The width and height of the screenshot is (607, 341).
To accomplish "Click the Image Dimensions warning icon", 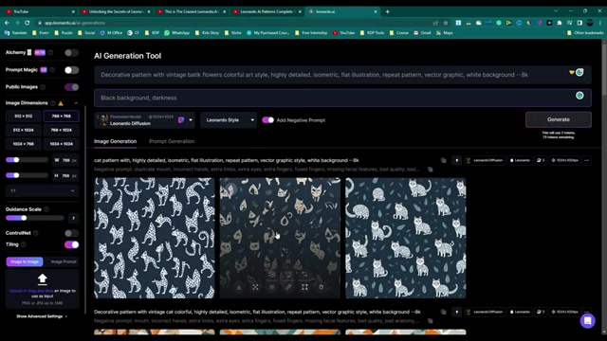I will coord(61,103).
